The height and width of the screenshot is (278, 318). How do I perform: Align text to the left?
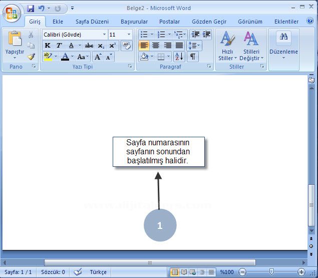click(x=144, y=46)
